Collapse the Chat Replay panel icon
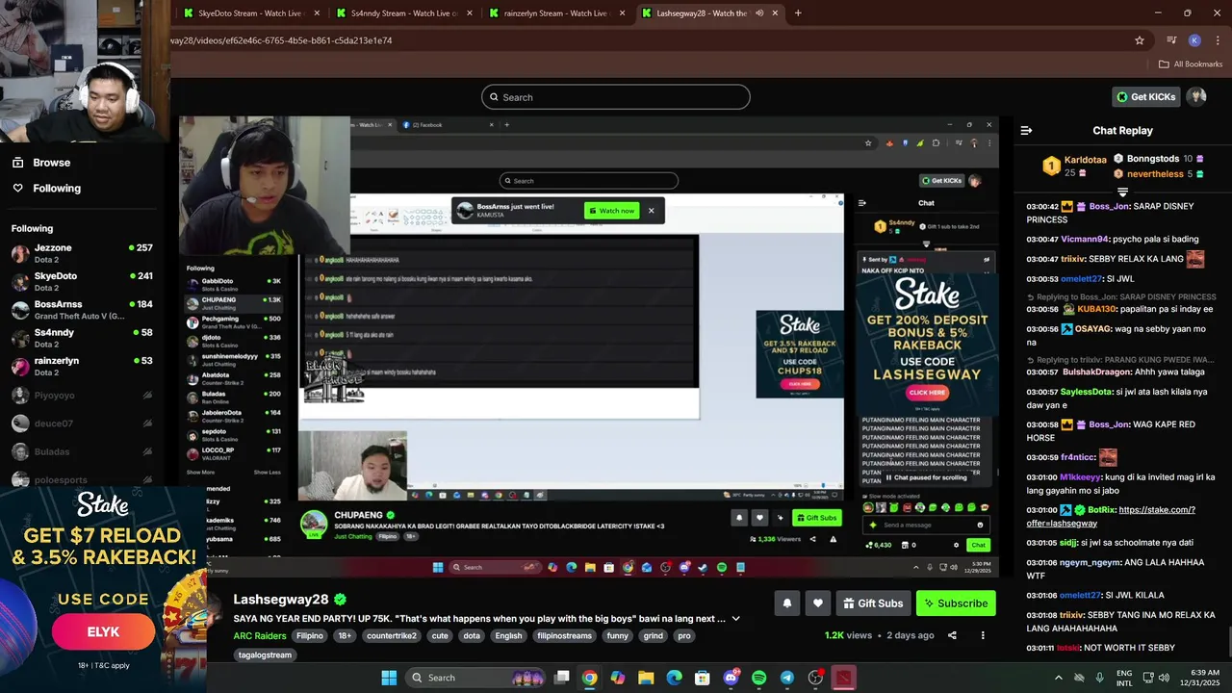The width and height of the screenshot is (1232, 693). [1026, 130]
